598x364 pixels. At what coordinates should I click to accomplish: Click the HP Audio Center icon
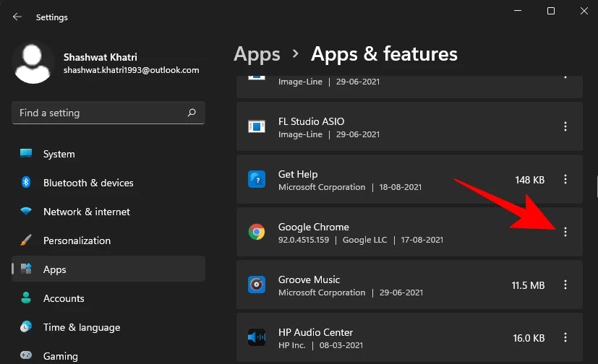(257, 337)
